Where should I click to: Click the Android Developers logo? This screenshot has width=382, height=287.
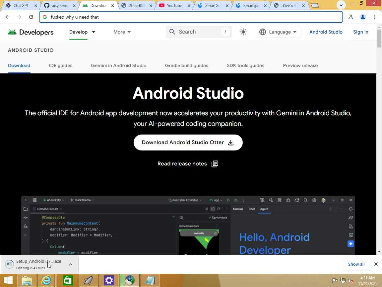(x=31, y=32)
